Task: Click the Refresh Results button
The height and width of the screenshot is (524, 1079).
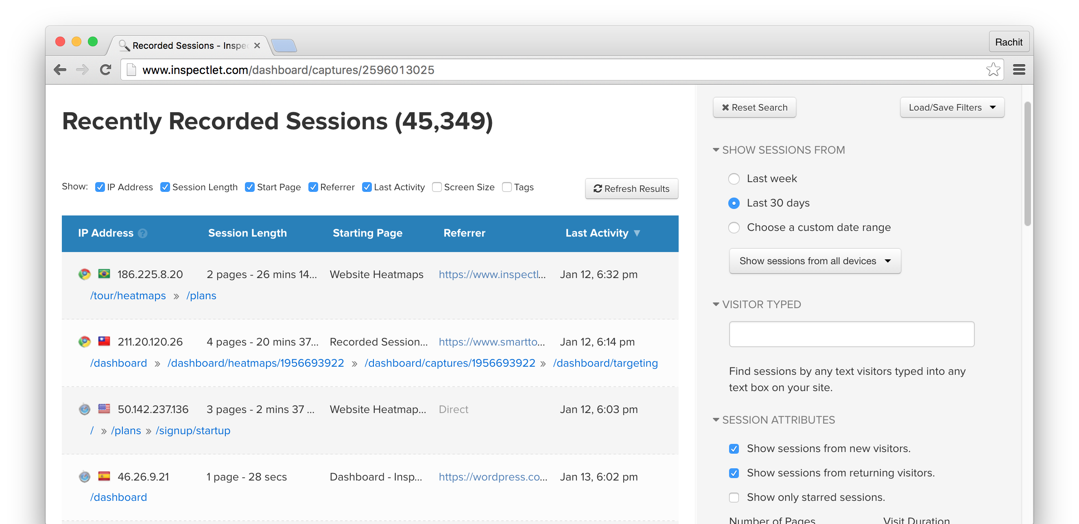Action: (x=631, y=189)
